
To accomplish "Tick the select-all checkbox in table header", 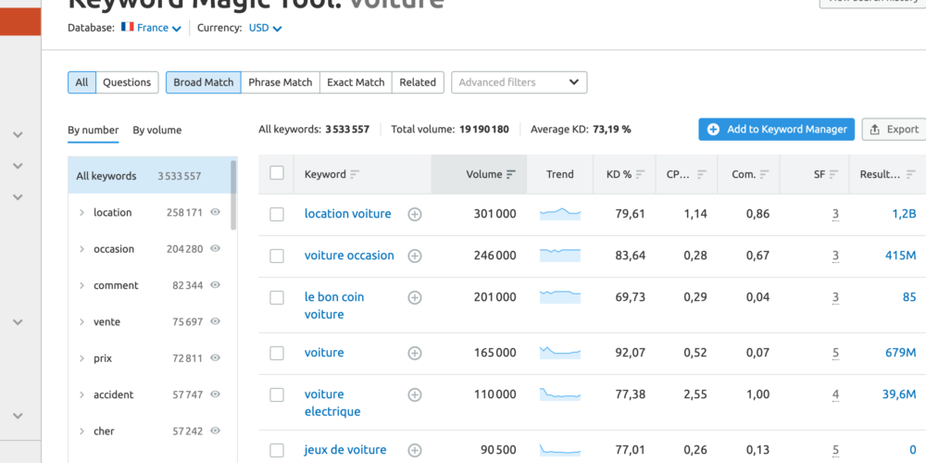I will pos(277,173).
